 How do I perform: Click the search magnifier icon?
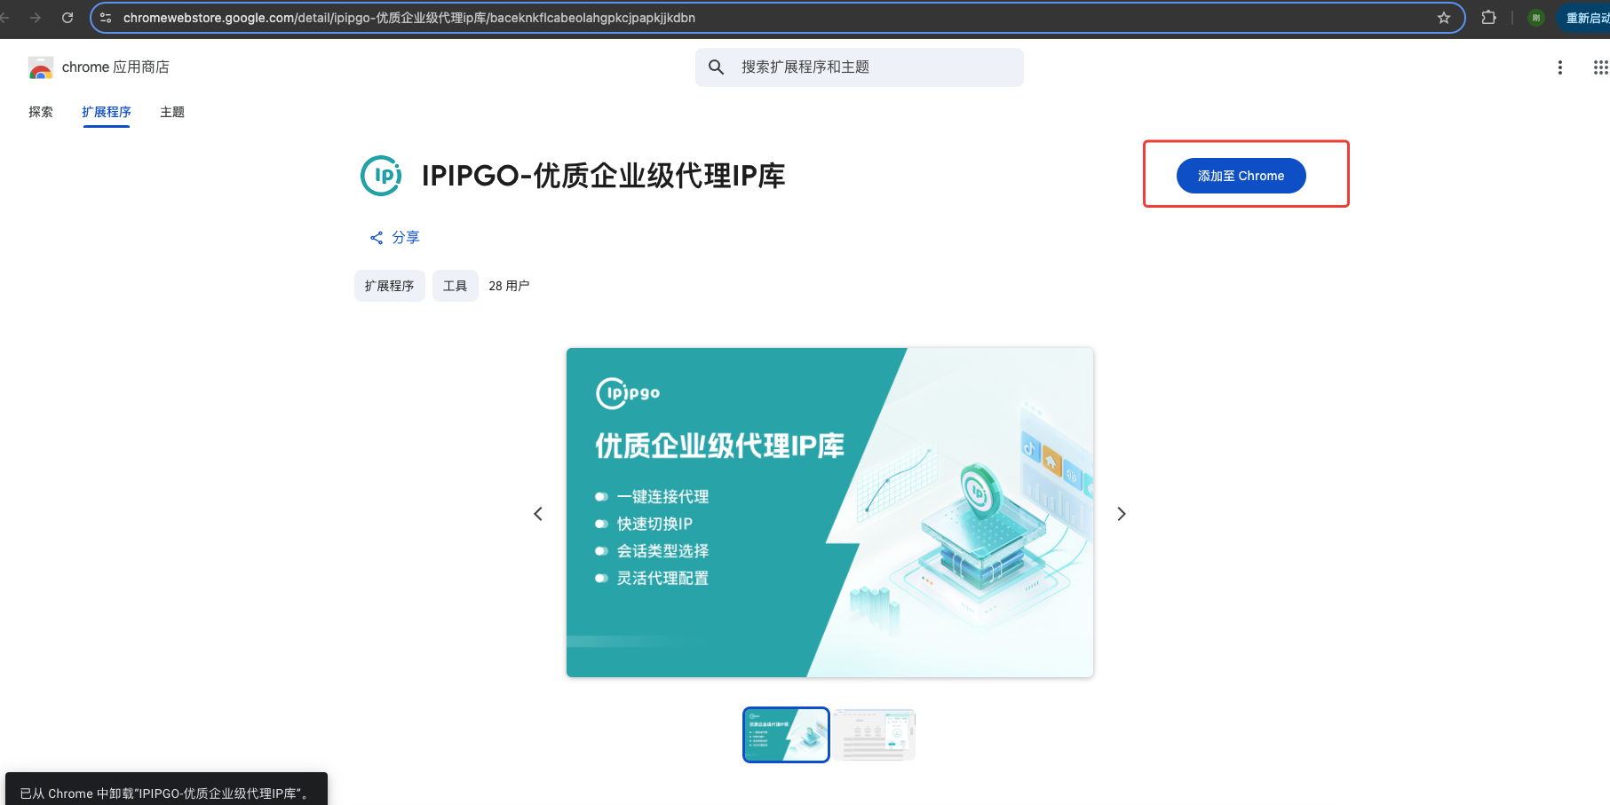click(x=716, y=67)
